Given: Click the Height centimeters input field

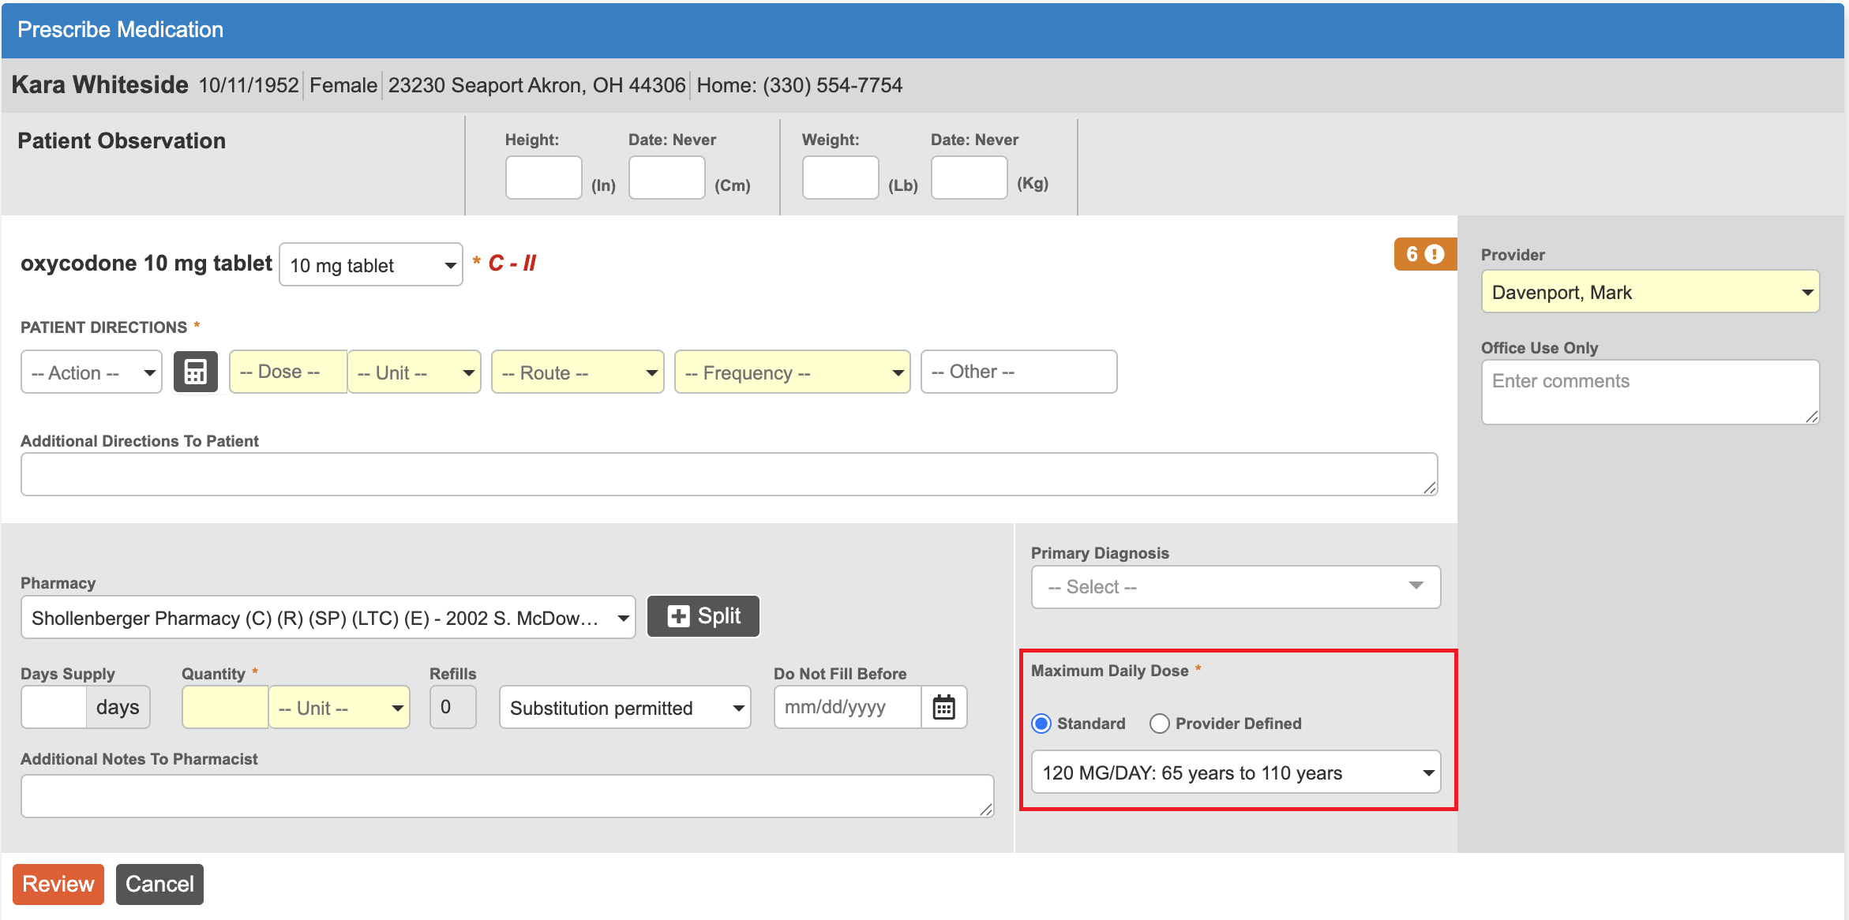Looking at the screenshot, I should [x=667, y=178].
